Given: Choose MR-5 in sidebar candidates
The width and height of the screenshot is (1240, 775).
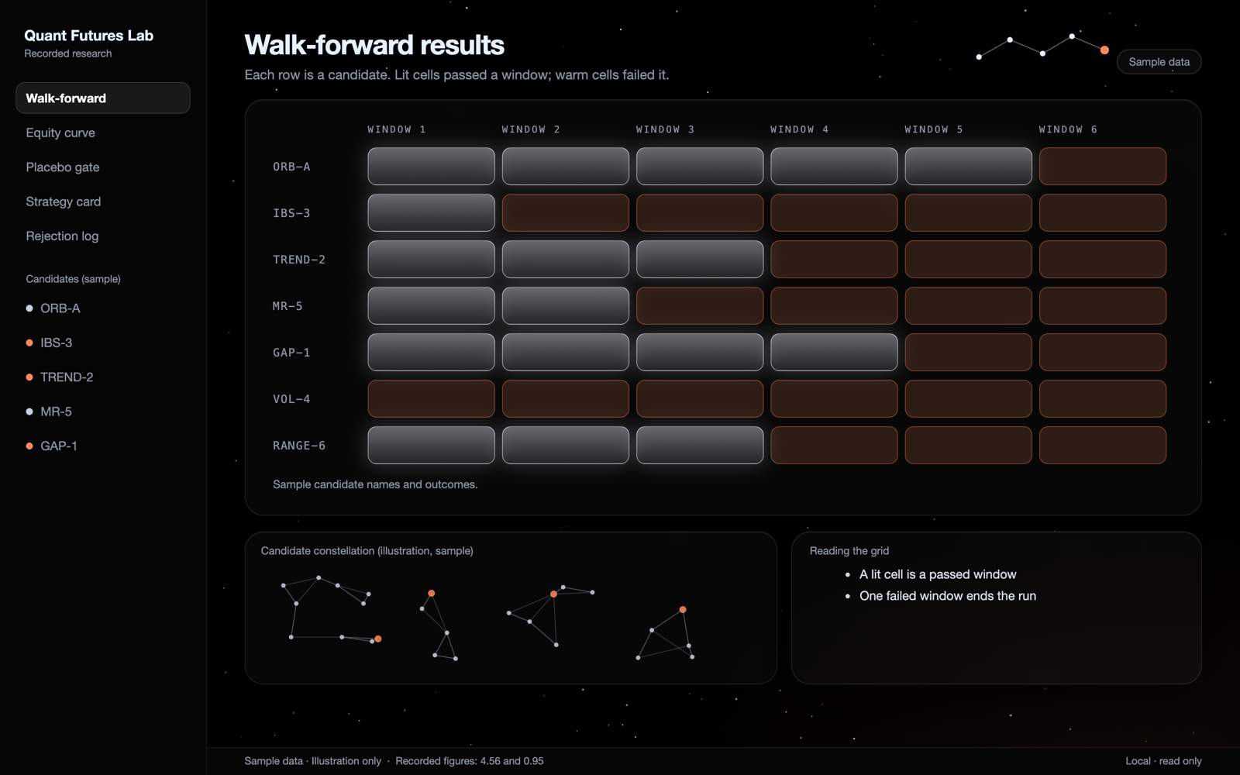Looking at the screenshot, I should [x=56, y=412].
